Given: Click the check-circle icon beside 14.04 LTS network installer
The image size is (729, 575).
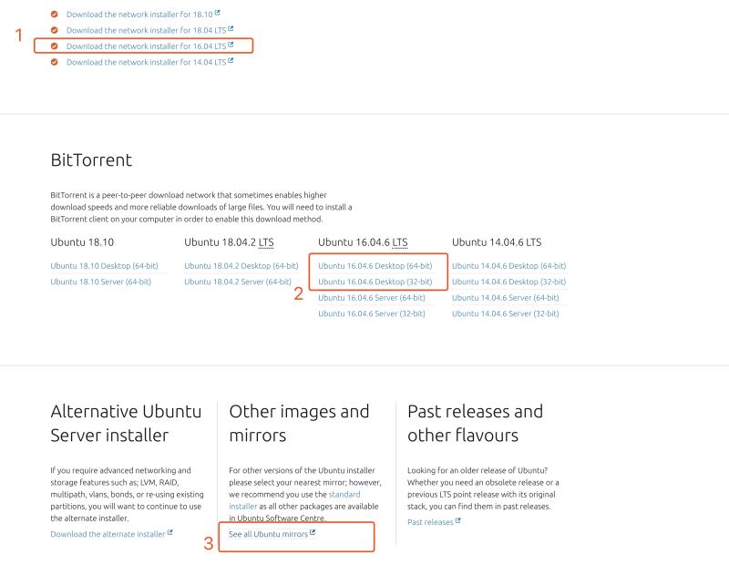Looking at the screenshot, I should [x=55, y=62].
